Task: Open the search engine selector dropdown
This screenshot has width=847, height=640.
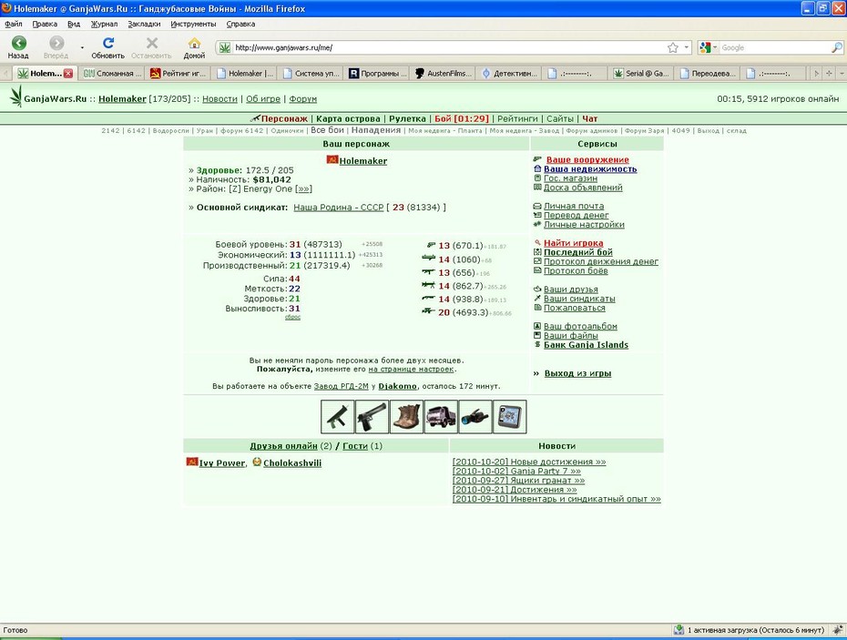Action: [x=715, y=47]
